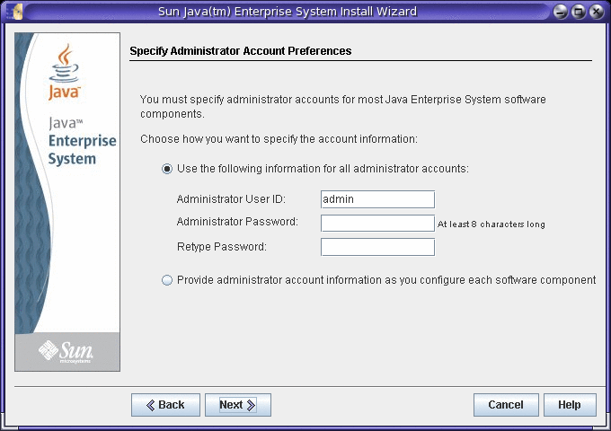
Task: Click the 'Retype Password:' label
Action: tap(222, 247)
